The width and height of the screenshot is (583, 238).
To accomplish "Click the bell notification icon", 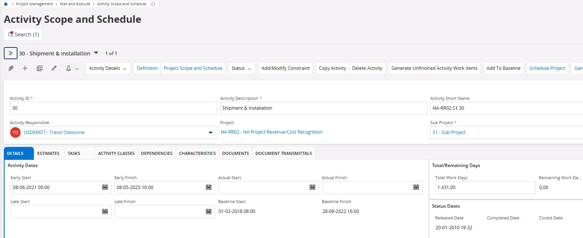I will (68, 68).
